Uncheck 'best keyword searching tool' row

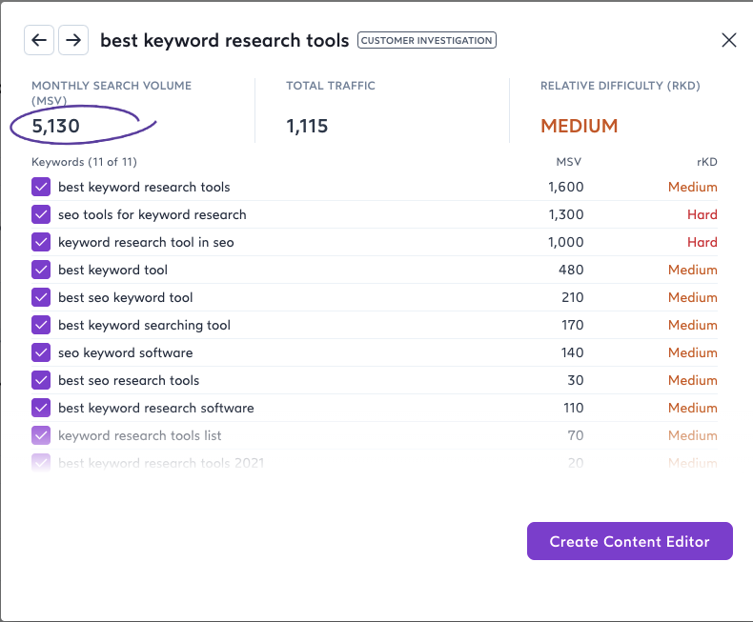click(41, 325)
